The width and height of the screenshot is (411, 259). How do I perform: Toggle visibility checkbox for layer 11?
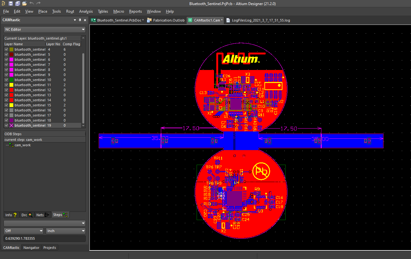(6, 85)
